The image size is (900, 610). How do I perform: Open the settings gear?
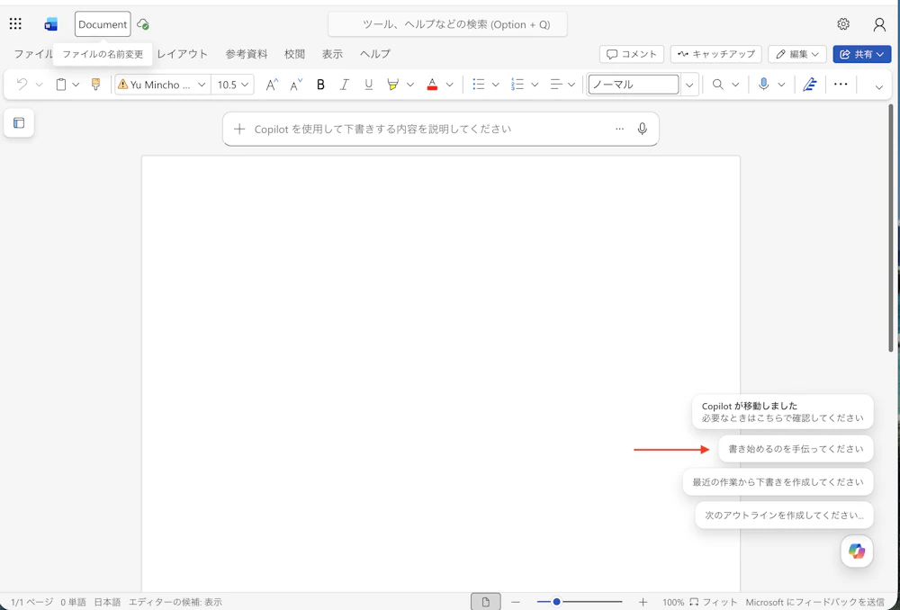(x=843, y=24)
